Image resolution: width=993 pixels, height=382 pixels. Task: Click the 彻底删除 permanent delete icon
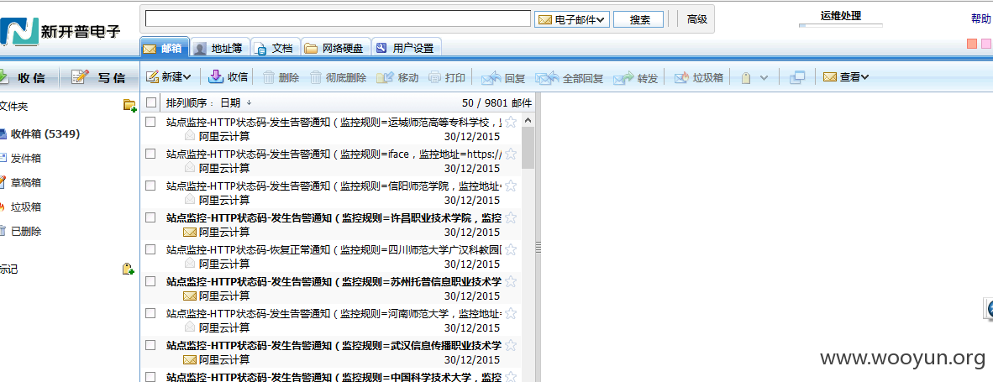pyautogui.click(x=316, y=78)
